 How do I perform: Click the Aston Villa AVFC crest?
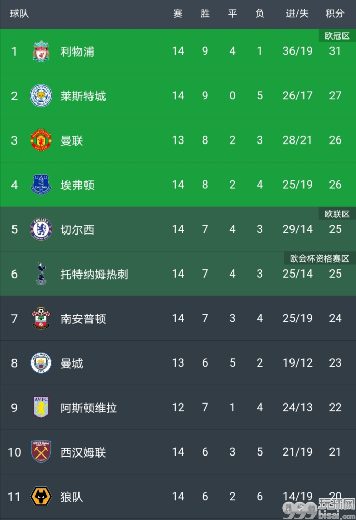pos(41,407)
